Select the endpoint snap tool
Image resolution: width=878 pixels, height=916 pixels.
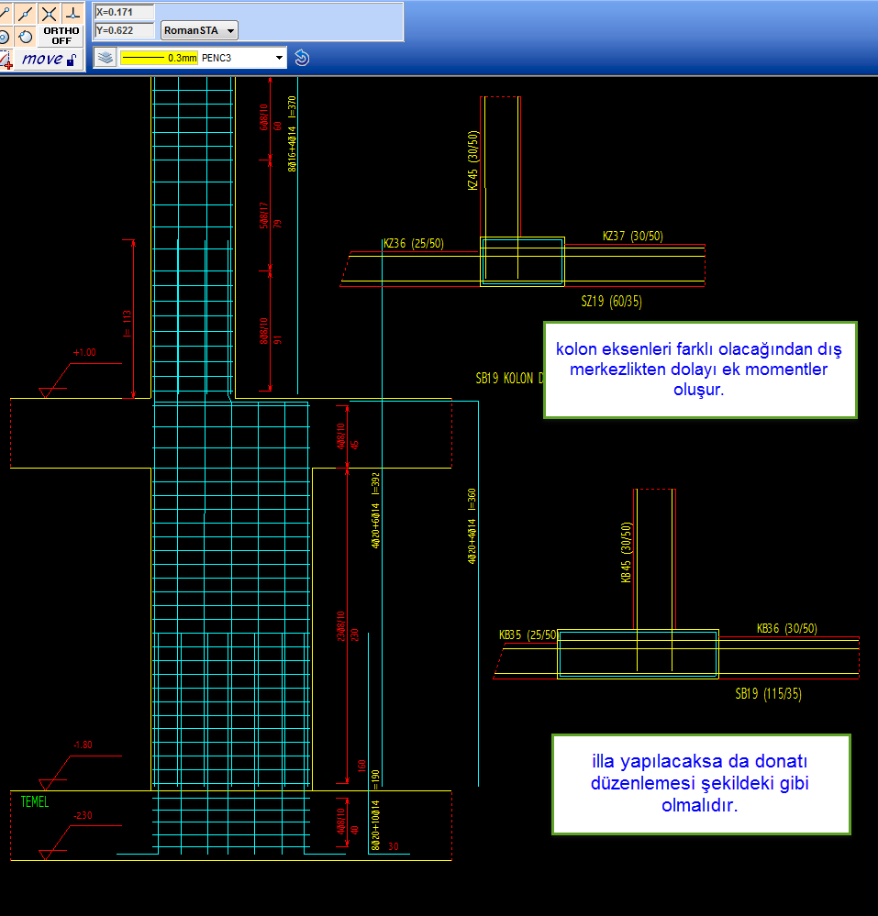pyautogui.click(x=5, y=13)
